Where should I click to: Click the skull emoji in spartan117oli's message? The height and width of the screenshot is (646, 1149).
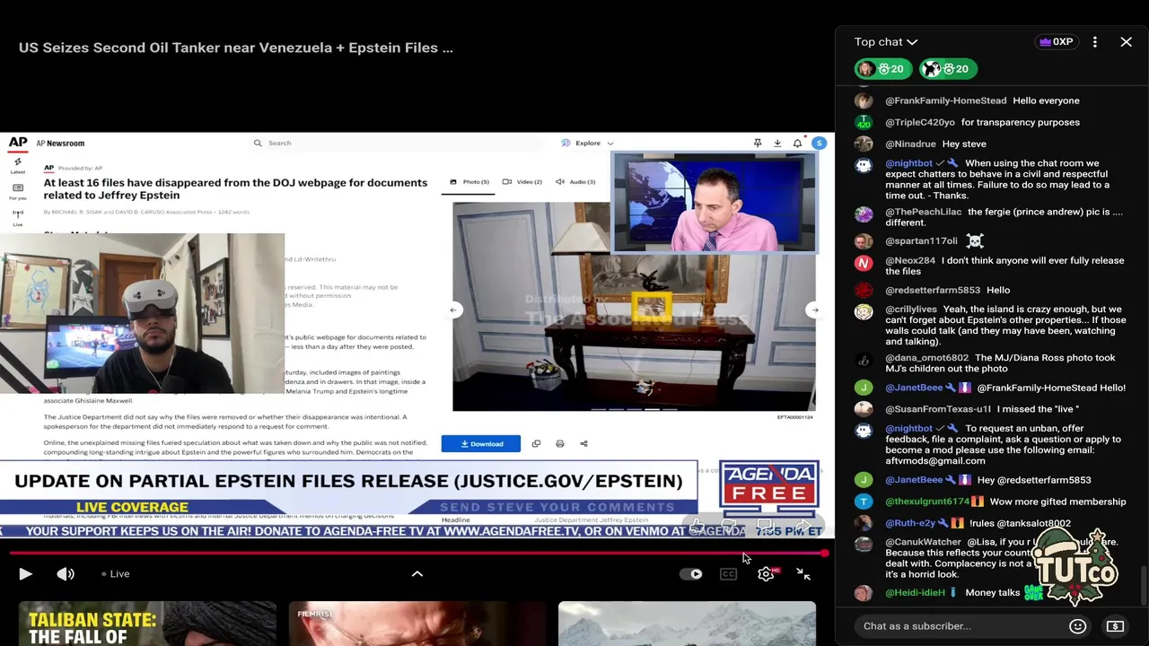click(974, 240)
